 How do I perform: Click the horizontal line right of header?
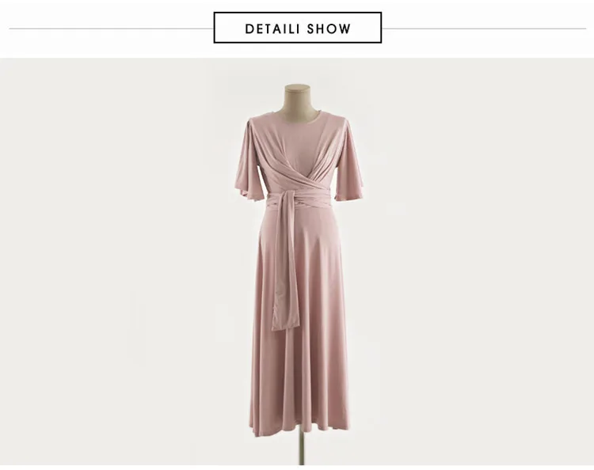pyautogui.click(x=484, y=28)
